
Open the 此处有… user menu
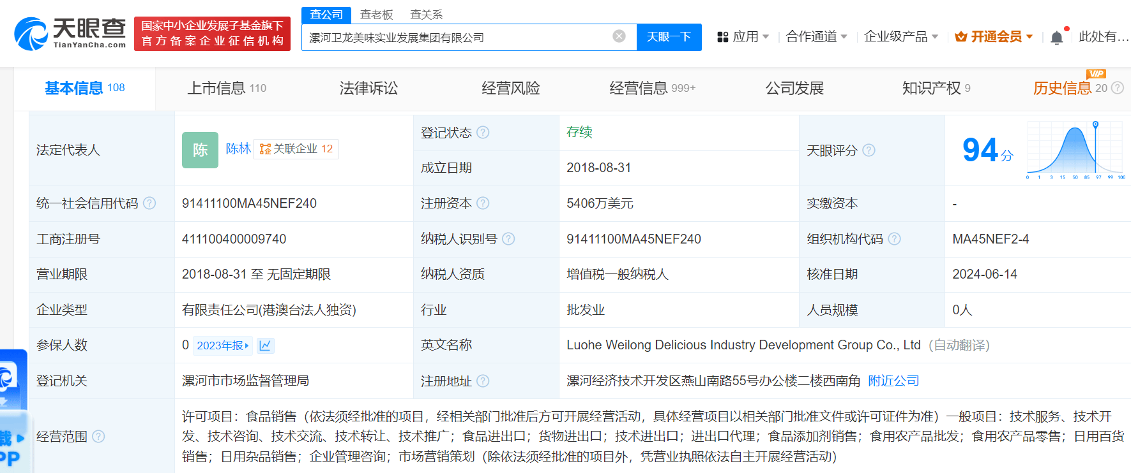pos(1104,37)
